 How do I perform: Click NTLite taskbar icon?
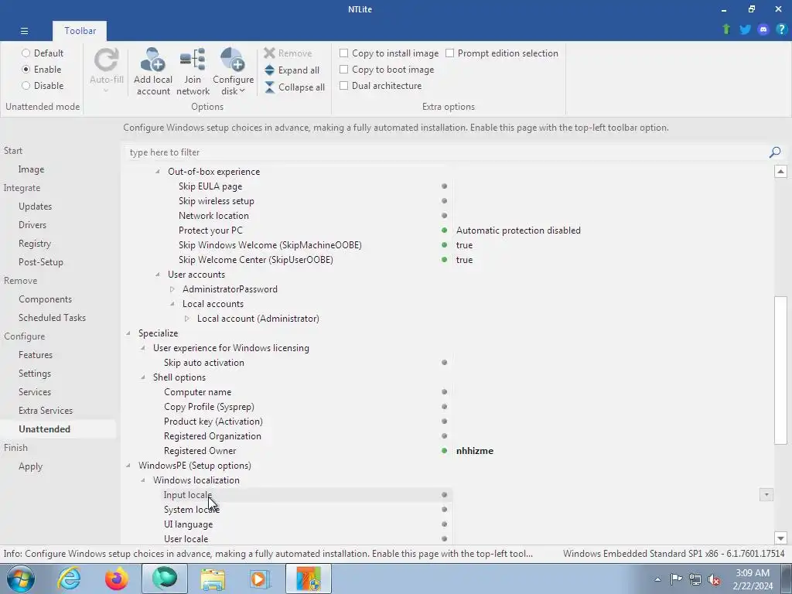pyautogui.click(x=309, y=579)
